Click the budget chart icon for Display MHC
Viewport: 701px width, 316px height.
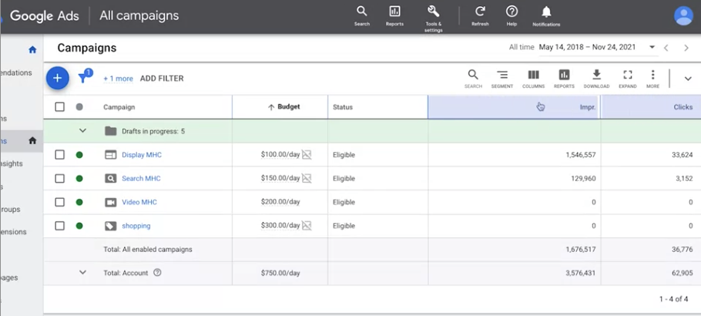307,154
